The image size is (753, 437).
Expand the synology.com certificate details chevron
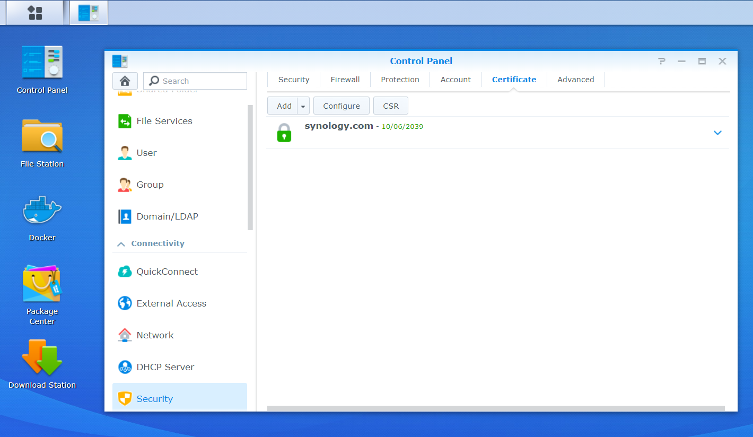pos(717,133)
